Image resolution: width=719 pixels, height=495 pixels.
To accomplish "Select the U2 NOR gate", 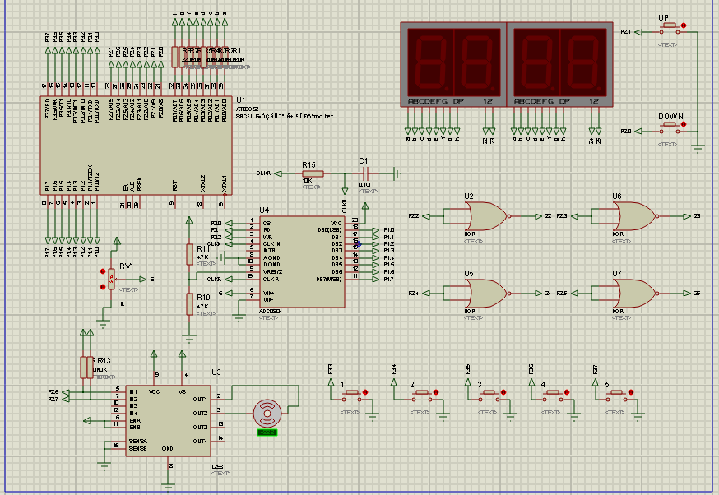I will tap(485, 216).
